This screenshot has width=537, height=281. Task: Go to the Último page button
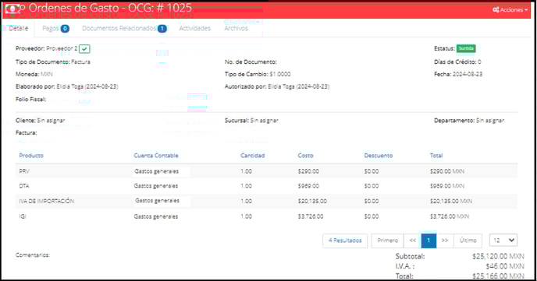click(x=468, y=241)
